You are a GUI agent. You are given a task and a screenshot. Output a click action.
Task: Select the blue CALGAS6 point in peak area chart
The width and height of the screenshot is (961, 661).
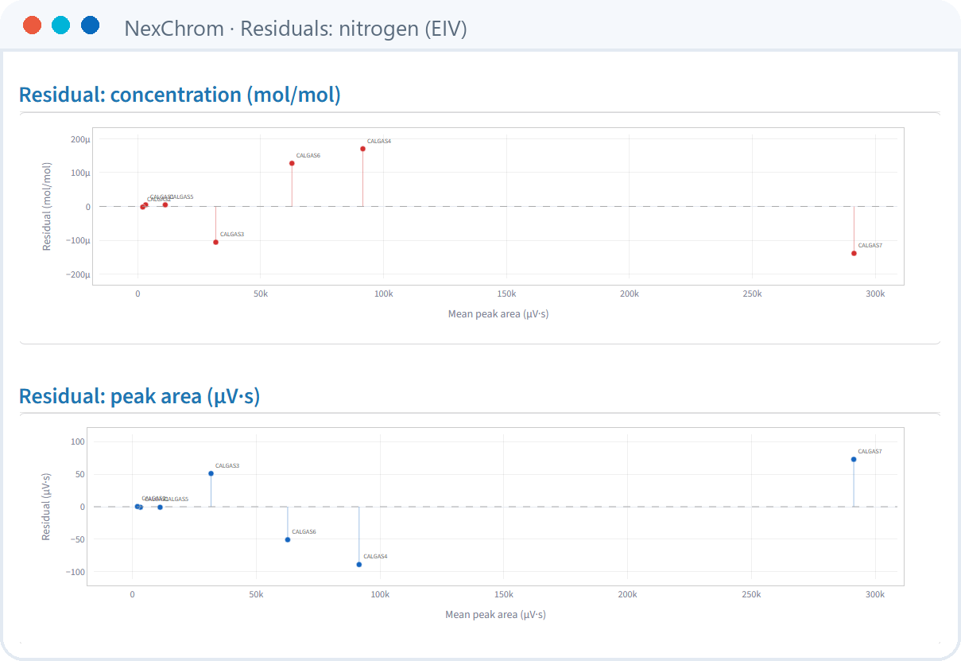pos(288,539)
